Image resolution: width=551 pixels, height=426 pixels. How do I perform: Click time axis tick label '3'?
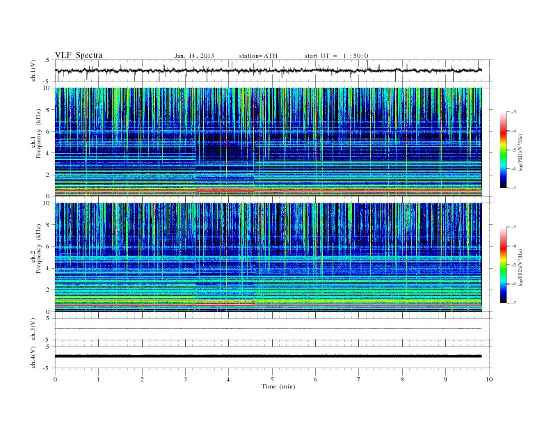point(185,379)
